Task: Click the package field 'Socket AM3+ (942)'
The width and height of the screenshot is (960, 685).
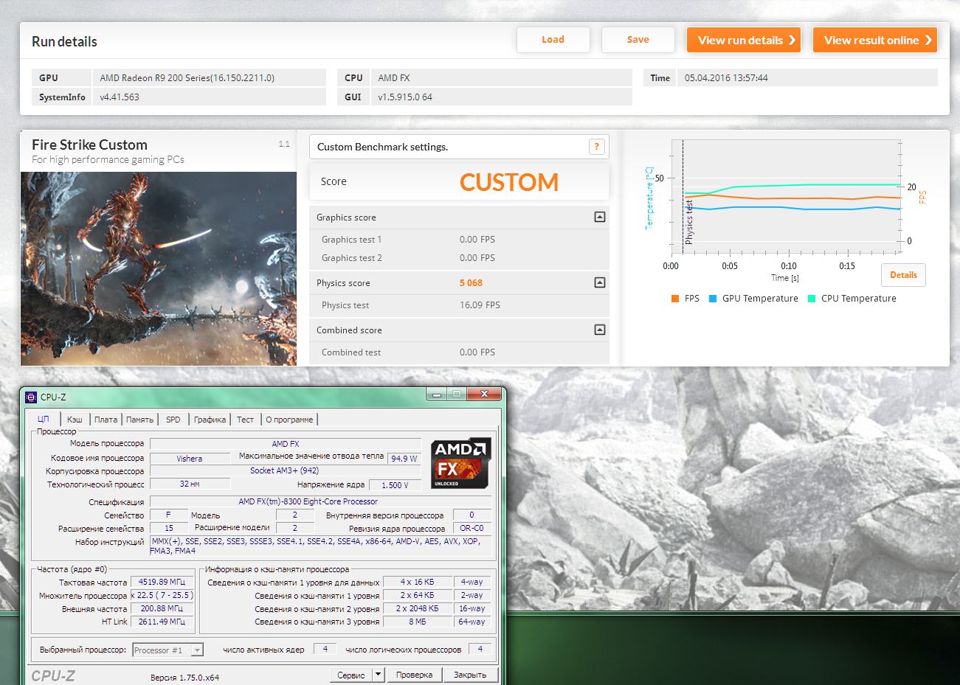Action: (x=285, y=470)
